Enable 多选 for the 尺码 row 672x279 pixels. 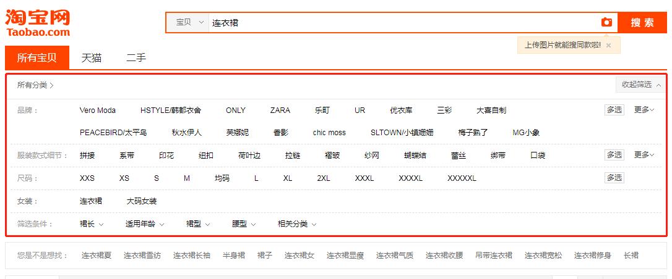click(614, 177)
